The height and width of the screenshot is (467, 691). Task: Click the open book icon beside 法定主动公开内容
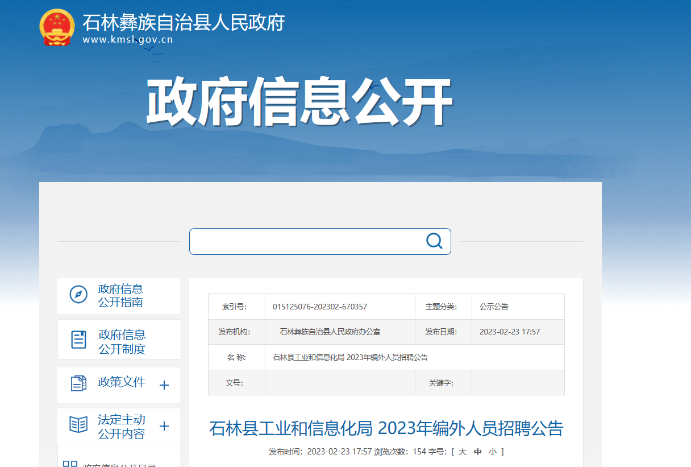(78, 425)
